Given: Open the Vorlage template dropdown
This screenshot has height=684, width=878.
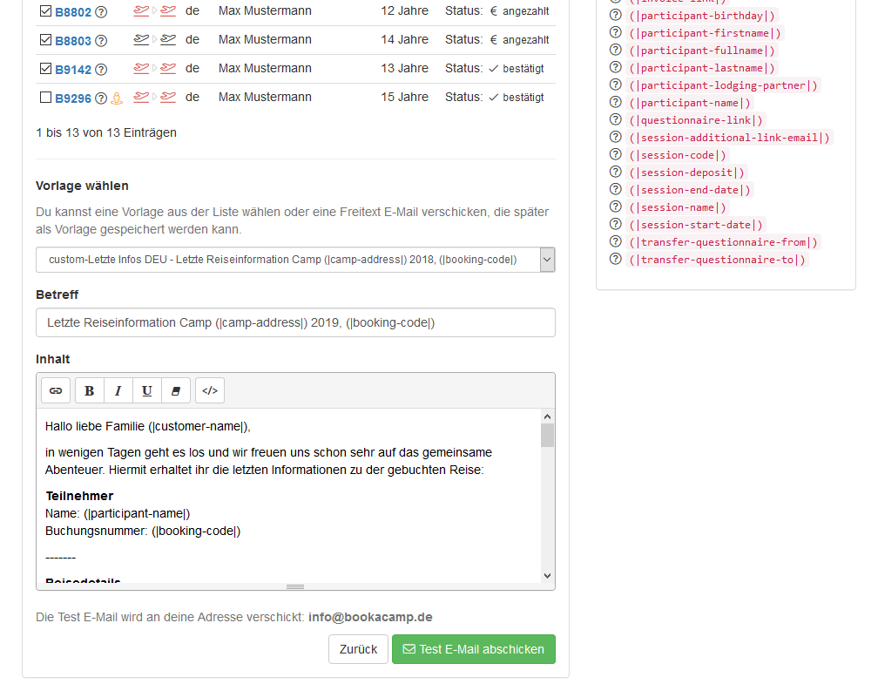Looking at the screenshot, I should click(295, 260).
